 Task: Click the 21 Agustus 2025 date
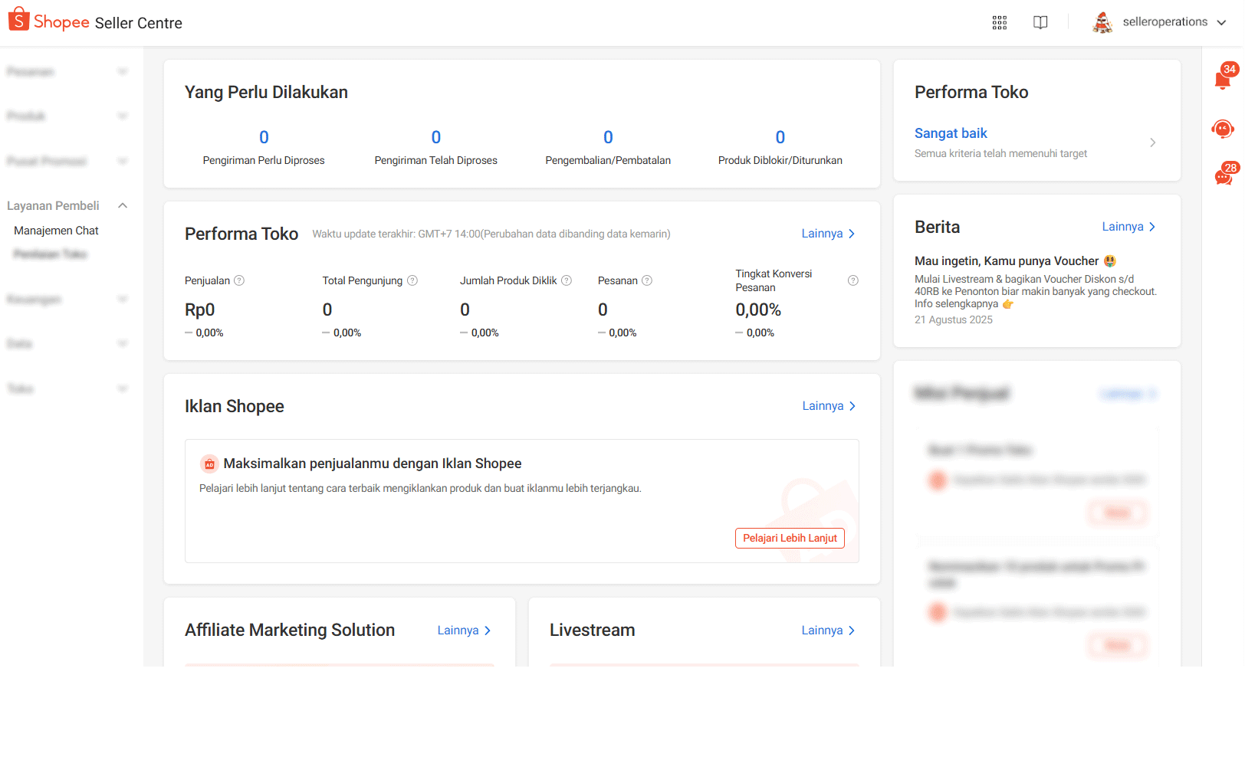pyautogui.click(x=954, y=320)
